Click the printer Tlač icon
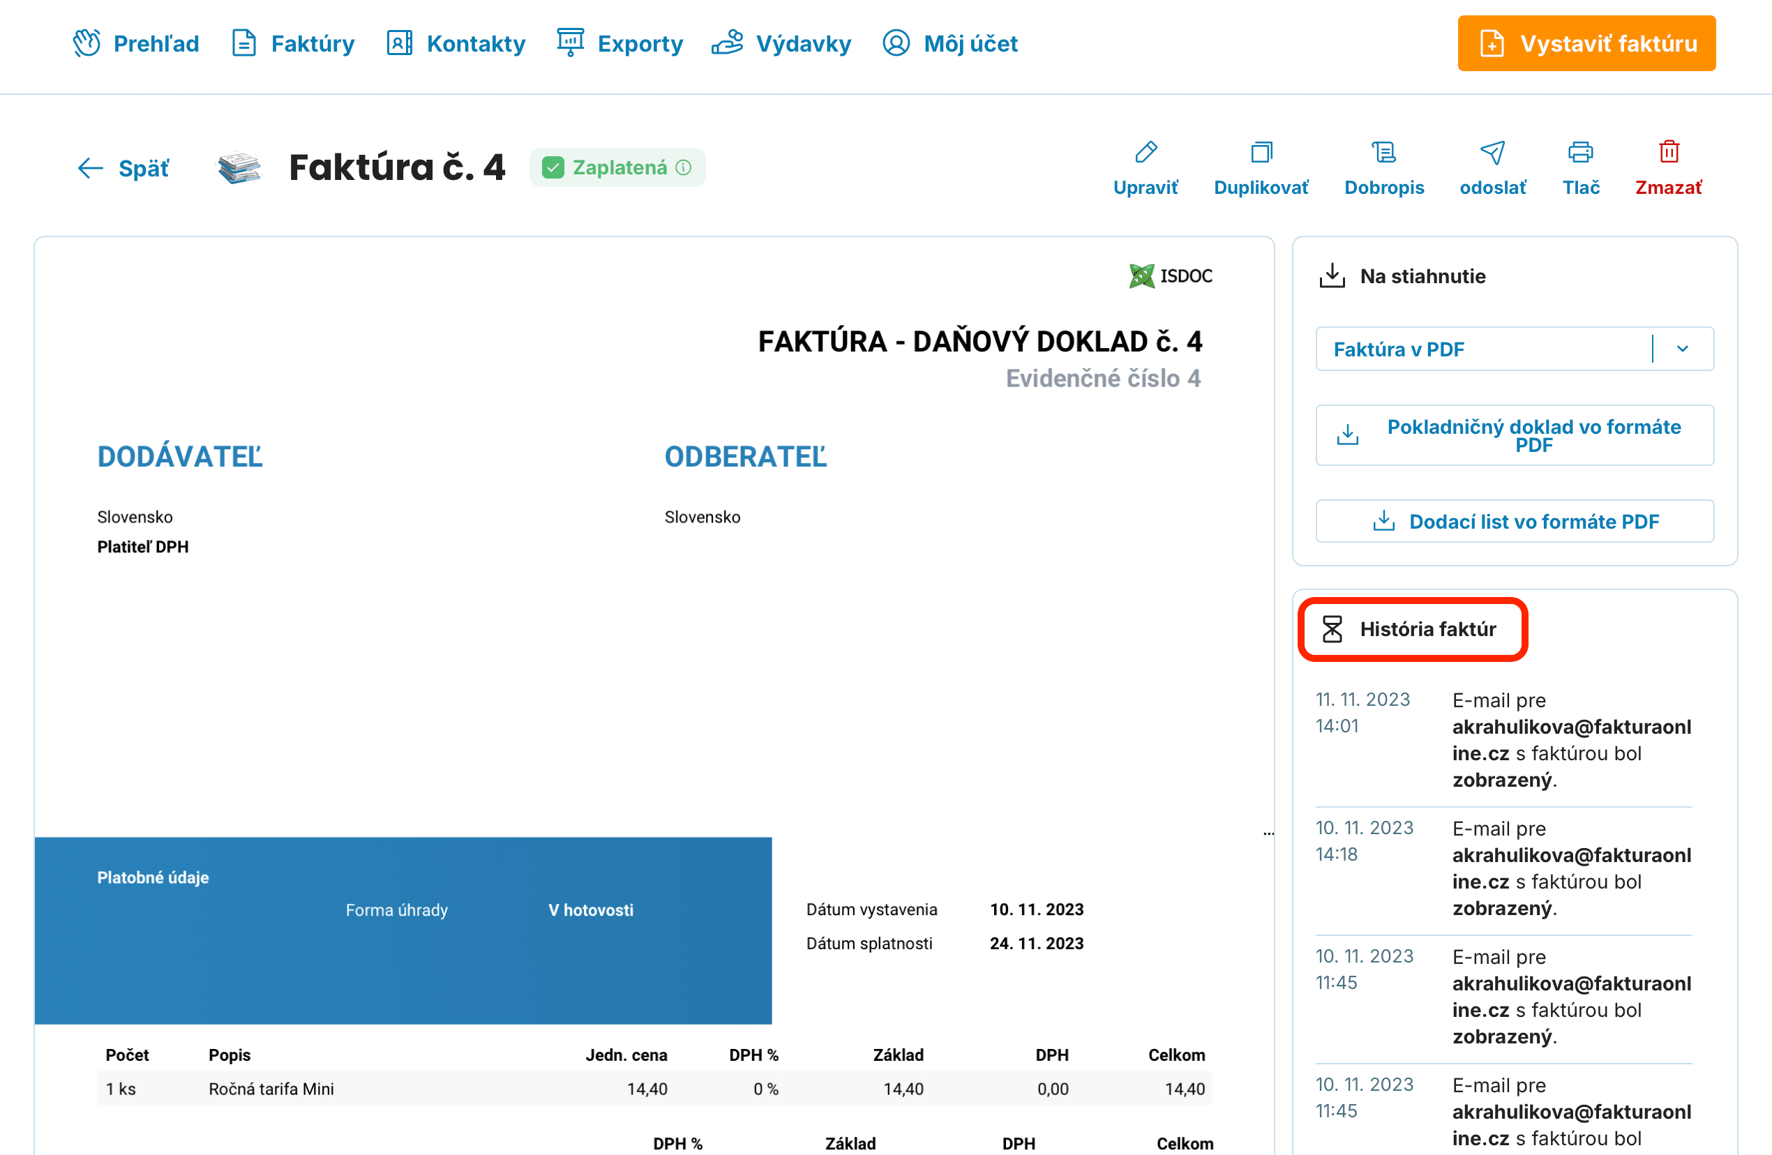 (x=1580, y=153)
